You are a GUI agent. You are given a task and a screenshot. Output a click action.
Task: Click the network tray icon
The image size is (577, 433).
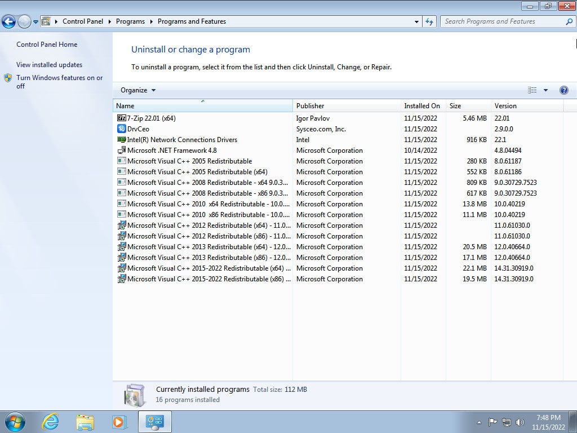[507, 422]
